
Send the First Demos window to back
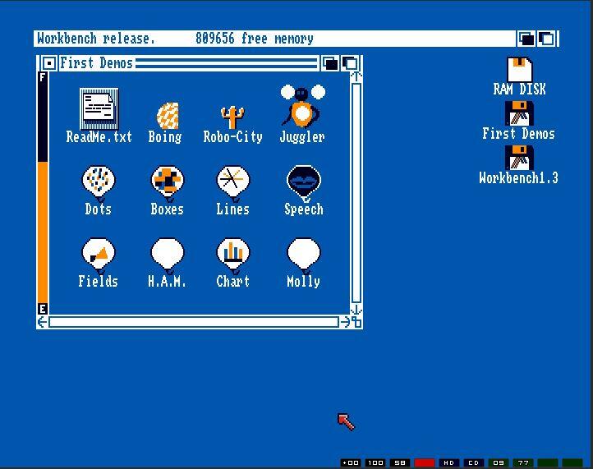[x=330, y=63]
